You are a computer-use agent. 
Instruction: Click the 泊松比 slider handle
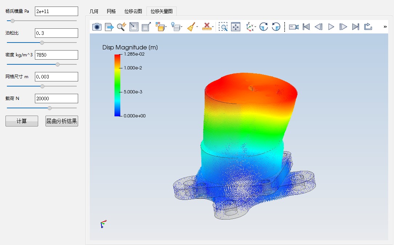coord(42,43)
